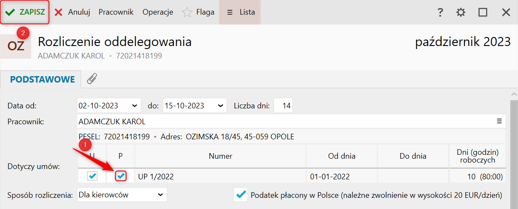Click the OZ document type badge
This screenshot has height=209, width=518.
click(x=16, y=46)
